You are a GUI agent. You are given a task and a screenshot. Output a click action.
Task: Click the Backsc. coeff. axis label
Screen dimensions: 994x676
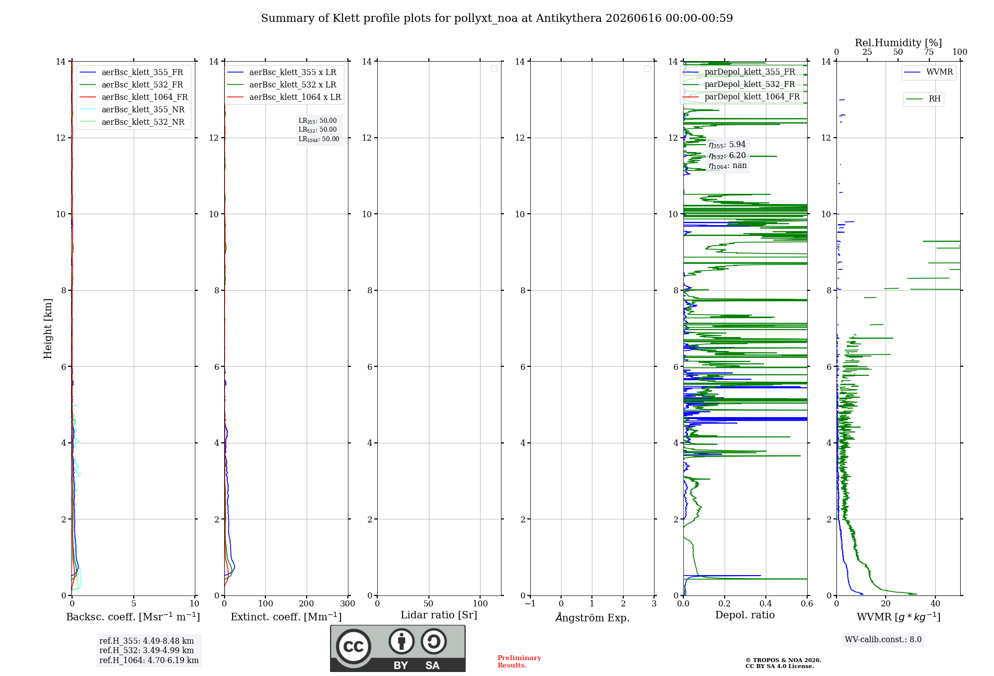pos(133,617)
